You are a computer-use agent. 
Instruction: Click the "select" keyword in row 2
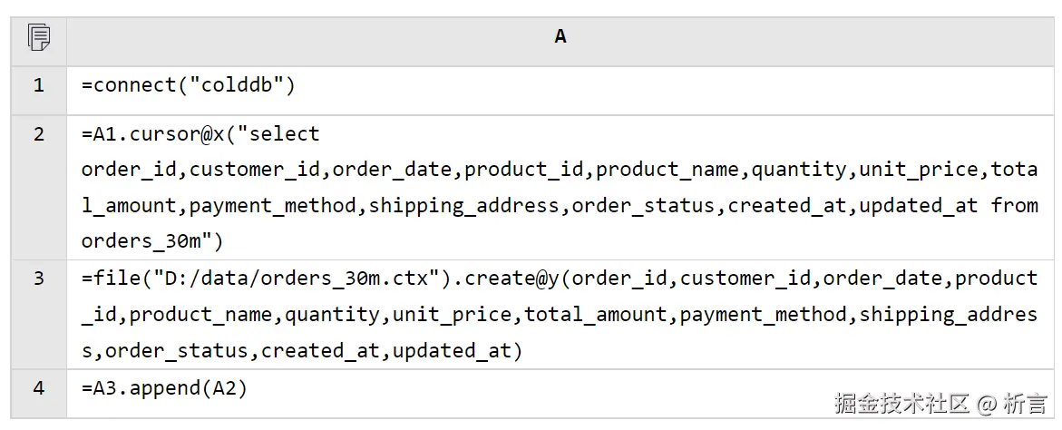(x=284, y=134)
